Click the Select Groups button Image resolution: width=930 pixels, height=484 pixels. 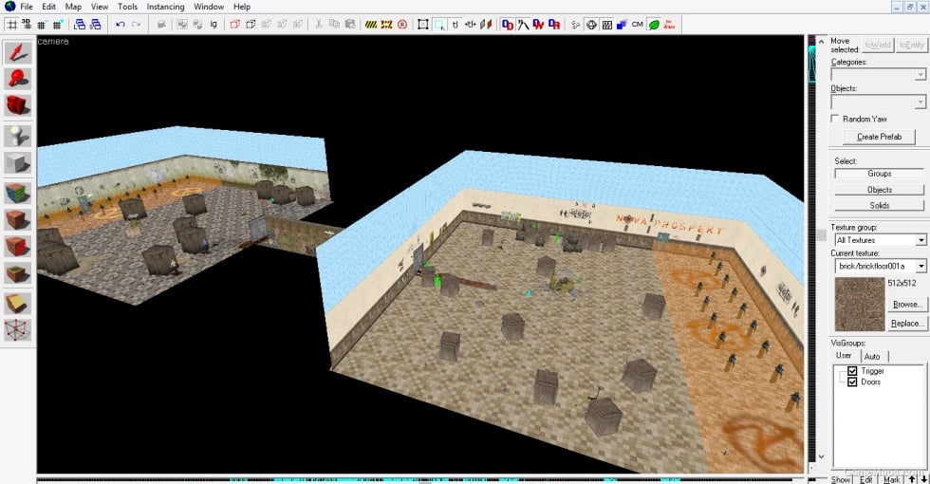point(879,174)
